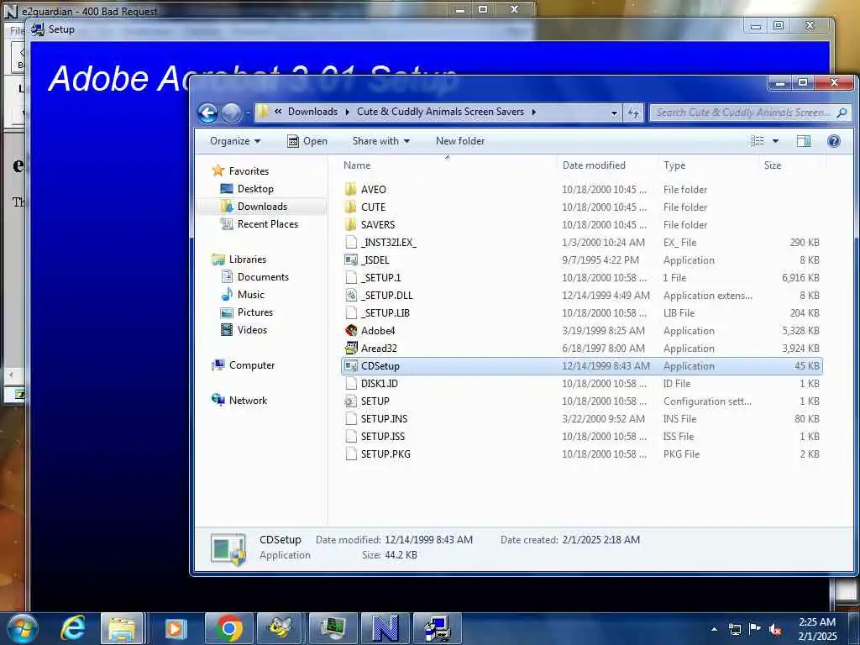Sort by the Type column header
860x645 pixels.
(x=674, y=165)
